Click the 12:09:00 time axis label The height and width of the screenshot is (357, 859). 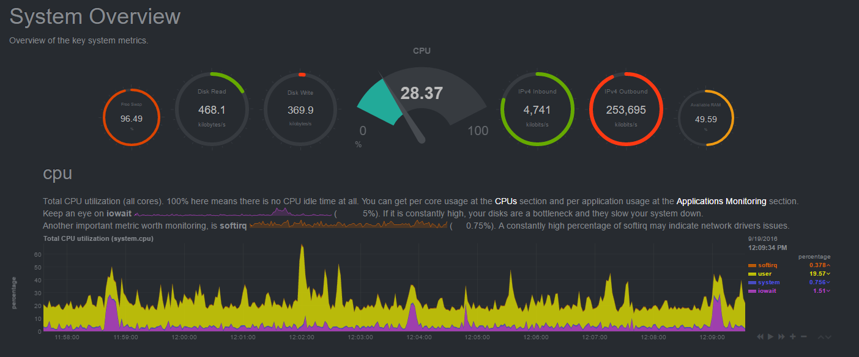pos(712,337)
